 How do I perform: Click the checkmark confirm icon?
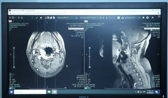[x=37, y=18]
